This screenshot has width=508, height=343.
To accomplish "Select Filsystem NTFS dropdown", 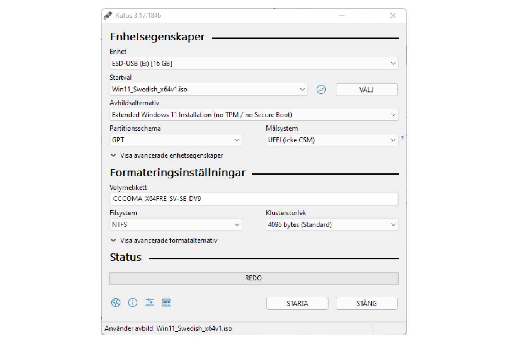I will click(176, 225).
